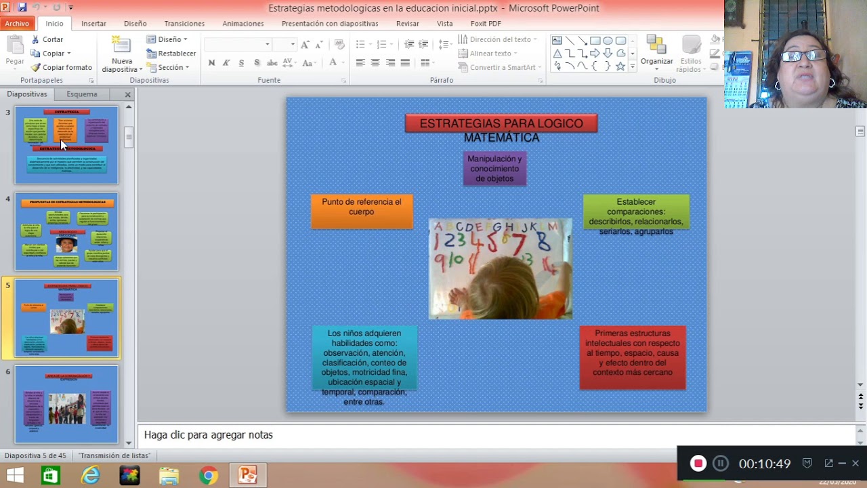Select slide 6 thumbnail
This screenshot has height=488, width=867.
coord(66,405)
